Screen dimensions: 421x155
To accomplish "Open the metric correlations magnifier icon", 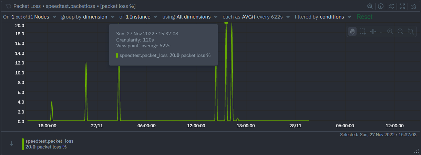I will tap(370, 6).
